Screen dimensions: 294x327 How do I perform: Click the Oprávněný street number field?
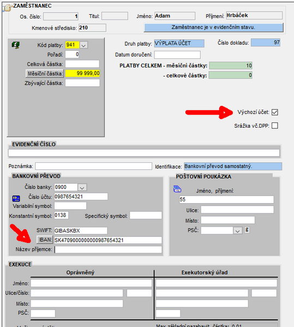pos(139,293)
